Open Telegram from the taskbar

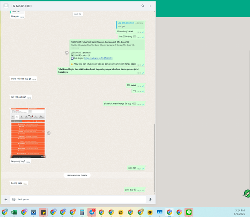pos(92,212)
